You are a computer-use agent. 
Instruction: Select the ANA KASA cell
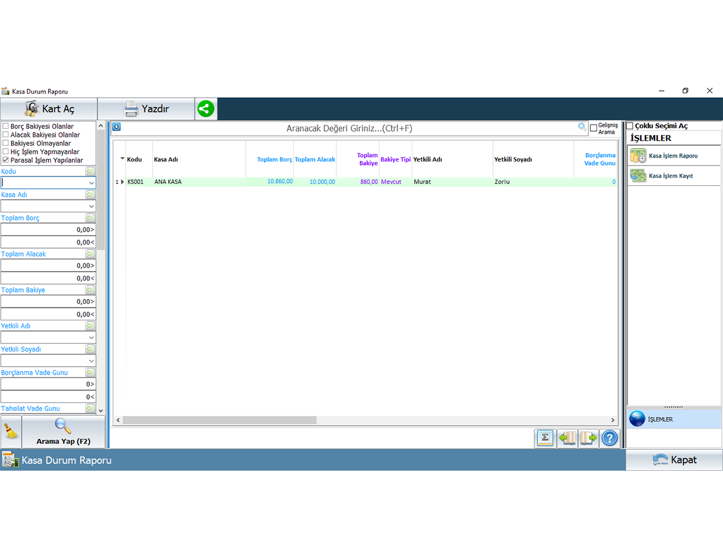(199, 182)
